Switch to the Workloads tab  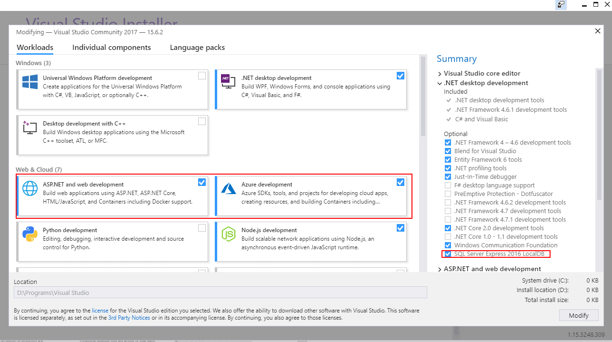tap(35, 48)
